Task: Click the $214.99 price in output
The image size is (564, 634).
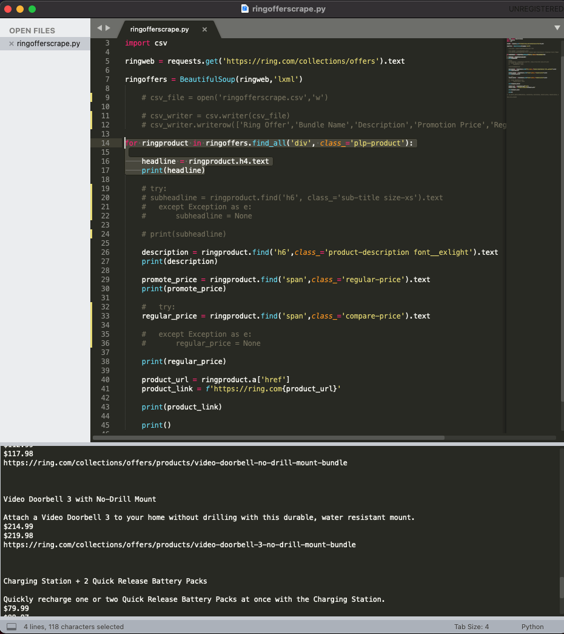Action: [x=18, y=527]
